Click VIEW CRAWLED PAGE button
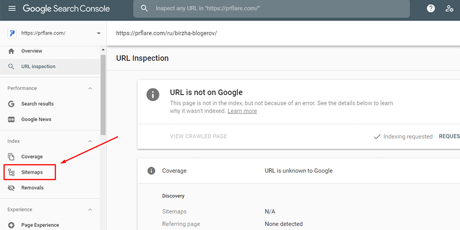460x230 pixels. (198, 136)
